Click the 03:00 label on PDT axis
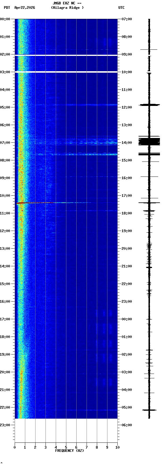Image resolution: width=162 pixels, height=466 pixels. (5, 72)
